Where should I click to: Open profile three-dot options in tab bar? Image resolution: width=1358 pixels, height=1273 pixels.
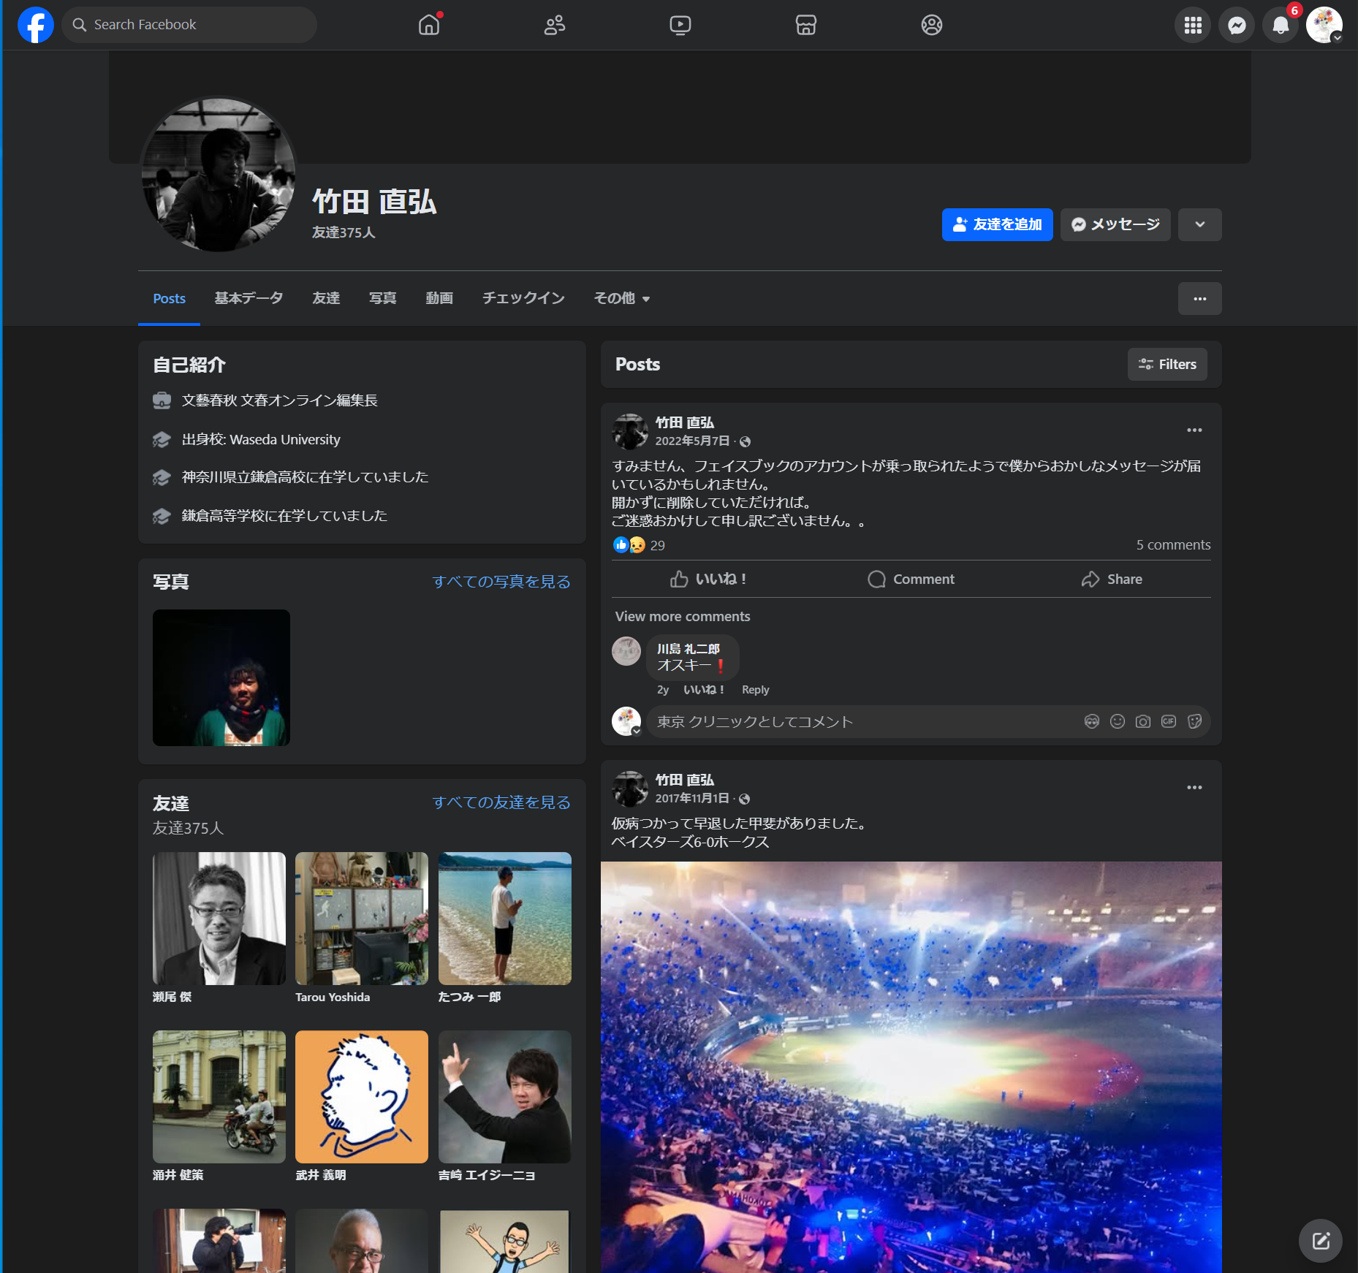point(1199,298)
